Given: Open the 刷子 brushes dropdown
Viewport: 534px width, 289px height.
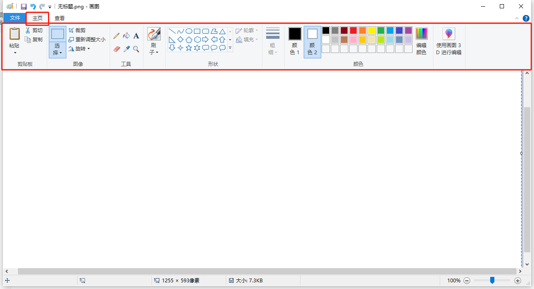Looking at the screenshot, I should [x=154, y=52].
